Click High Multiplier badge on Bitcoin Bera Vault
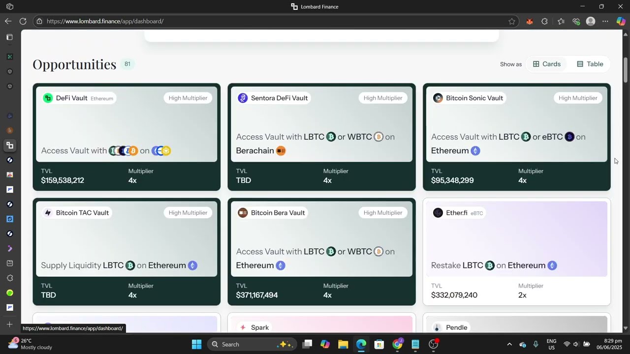The height and width of the screenshot is (354, 630). (383, 212)
